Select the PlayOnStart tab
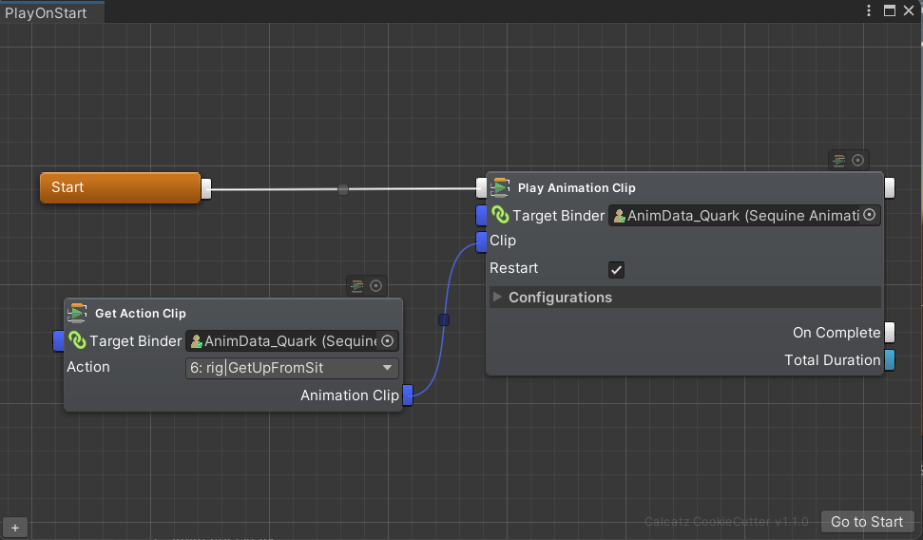The height and width of the screenshot is (540, 923). pos(46,12)
